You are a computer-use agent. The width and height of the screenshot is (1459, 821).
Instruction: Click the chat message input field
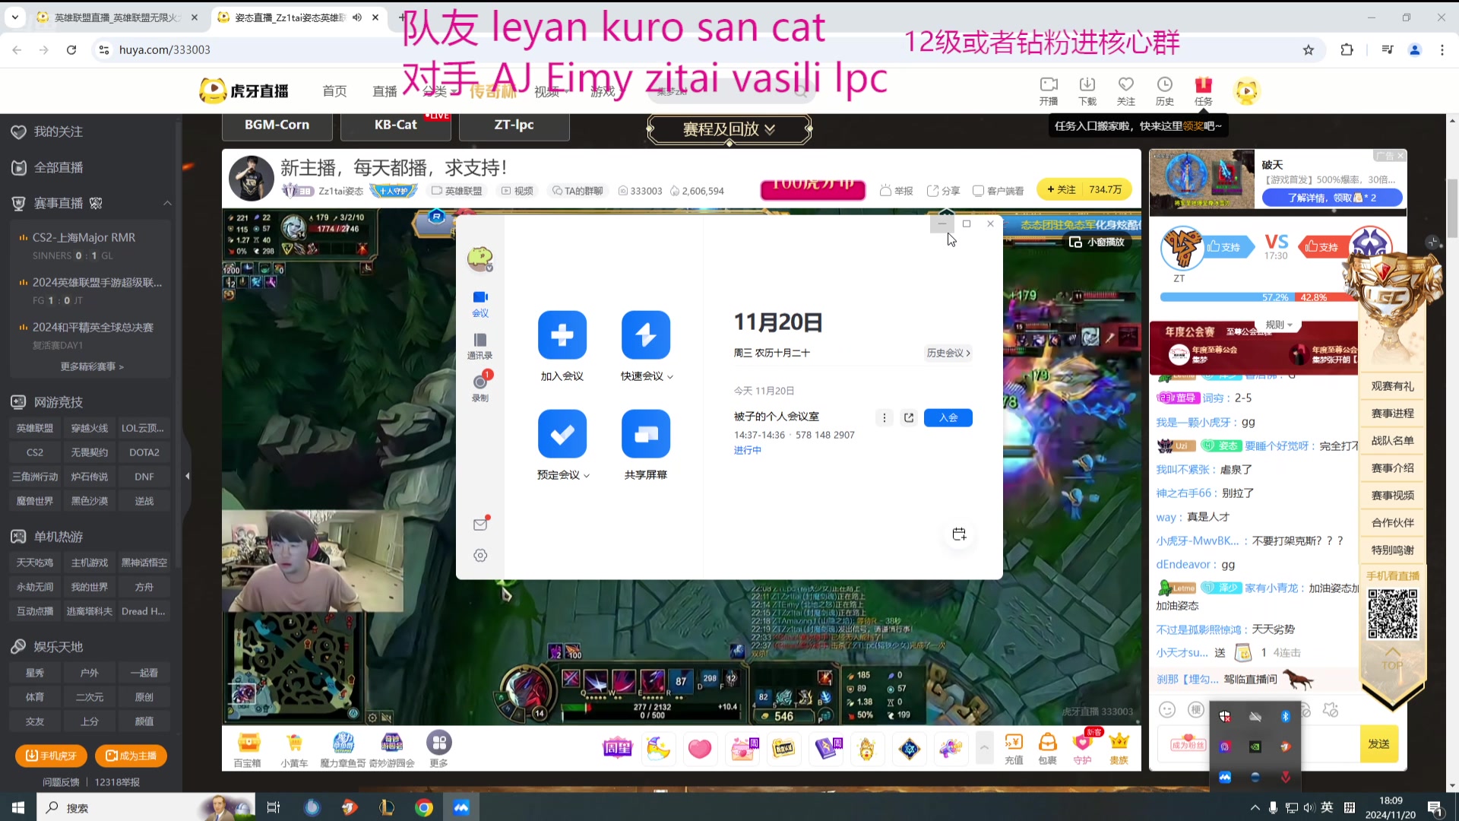pos(1258,744)
